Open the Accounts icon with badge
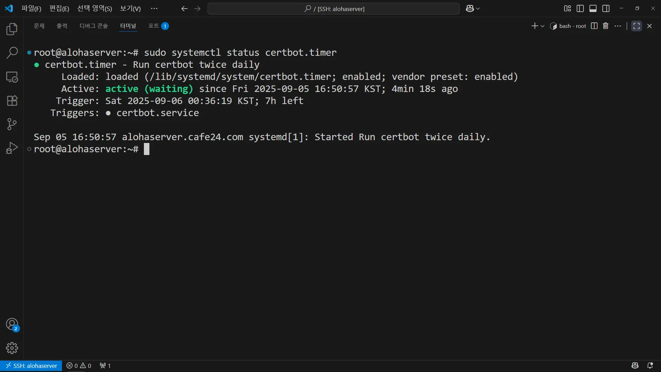The height and width of the screenshot is (372, 661). (x=12, y=324)
